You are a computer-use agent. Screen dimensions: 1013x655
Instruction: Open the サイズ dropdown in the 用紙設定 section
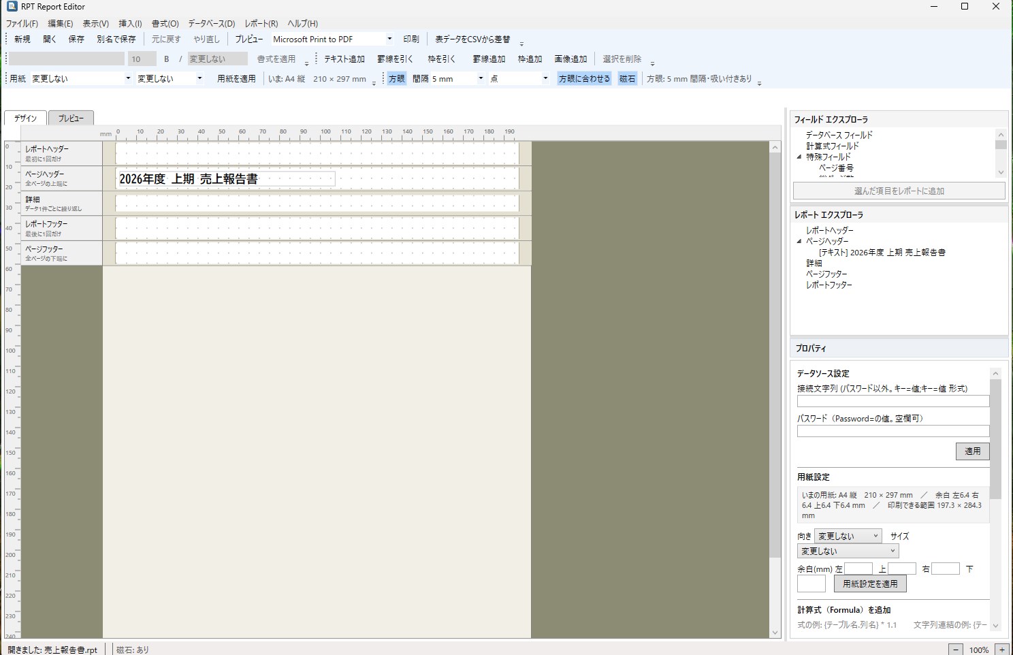(848, 551)
